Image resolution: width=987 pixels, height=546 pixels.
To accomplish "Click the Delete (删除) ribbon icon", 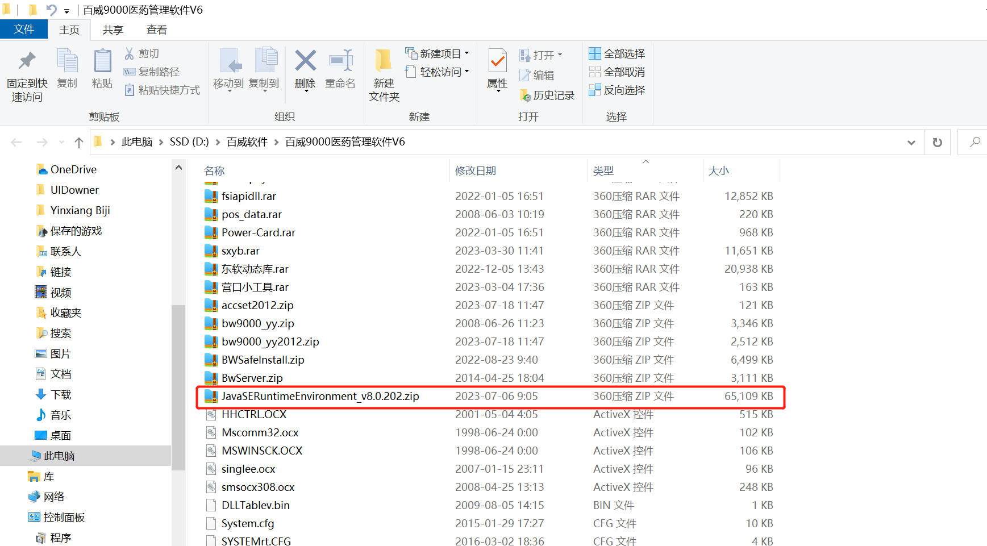I will [x=305, y=61].
